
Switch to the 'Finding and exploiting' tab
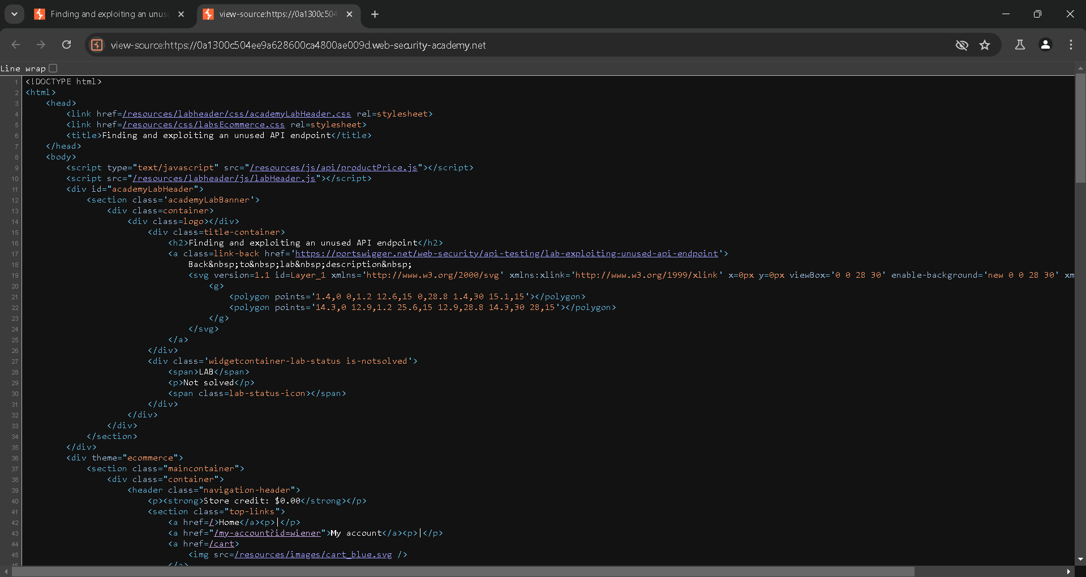pyautogui.click(x=109, y=14)
